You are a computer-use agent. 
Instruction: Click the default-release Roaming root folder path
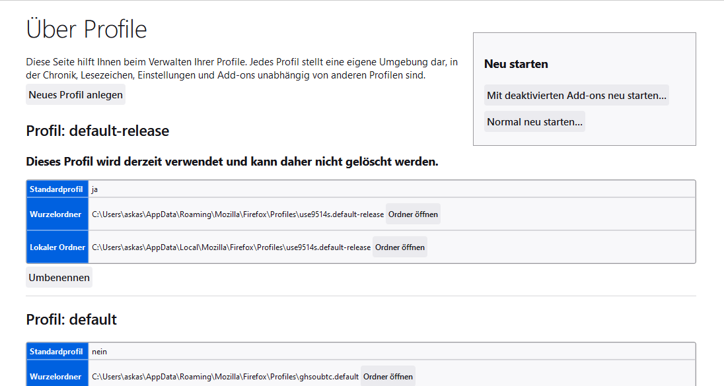237,214
